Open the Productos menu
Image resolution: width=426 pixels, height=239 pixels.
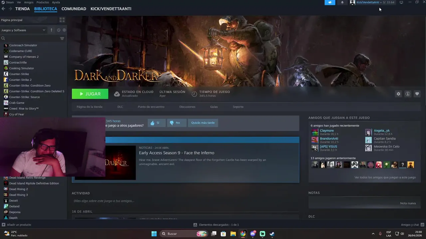coord(43,2)
